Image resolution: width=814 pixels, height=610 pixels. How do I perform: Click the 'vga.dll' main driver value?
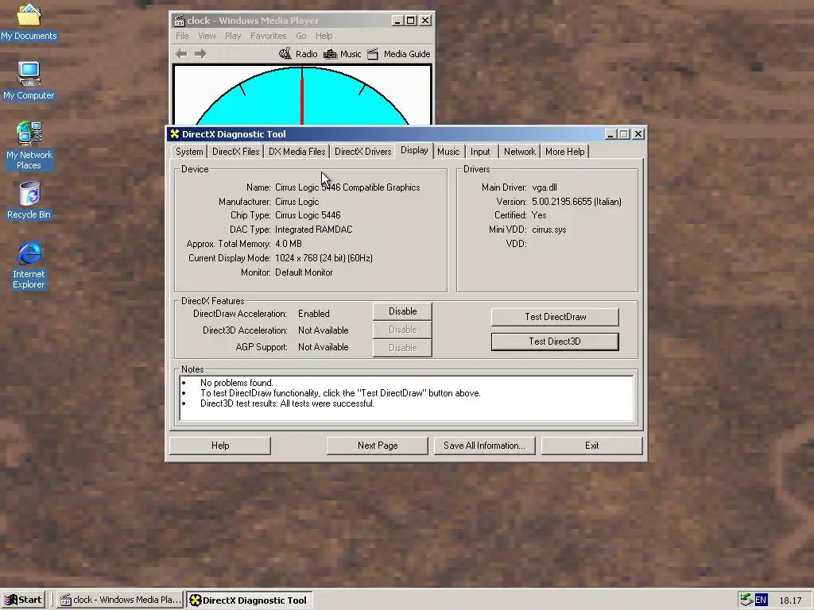(544, 187)
